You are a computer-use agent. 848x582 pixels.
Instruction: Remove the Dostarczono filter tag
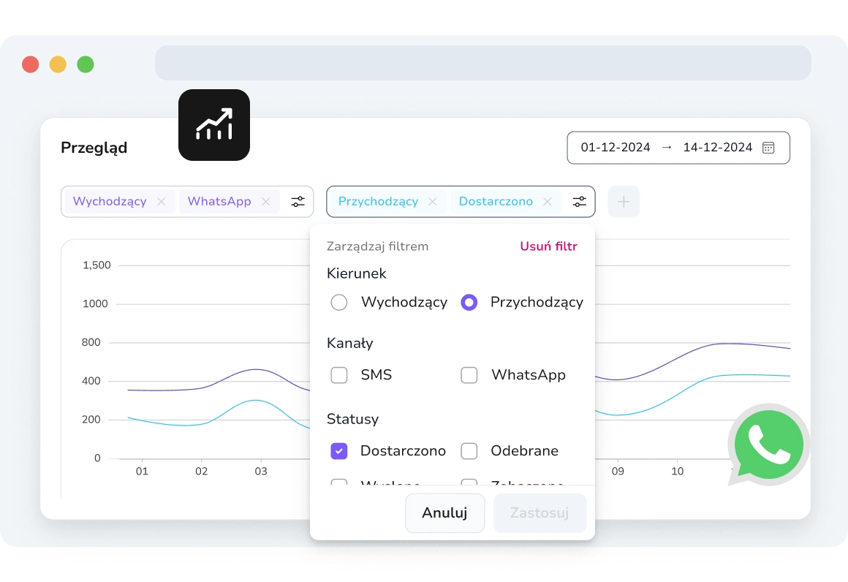(x=547, y=202)
